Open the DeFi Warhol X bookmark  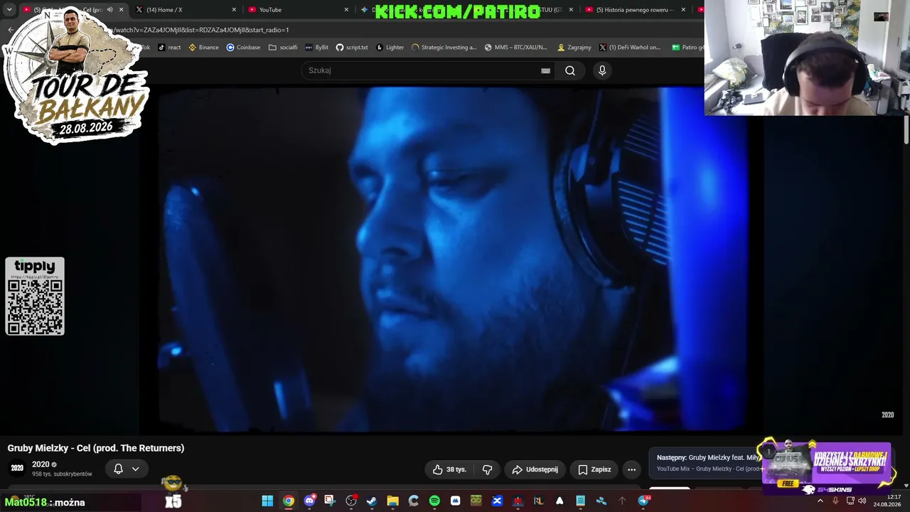pos(630,48)
